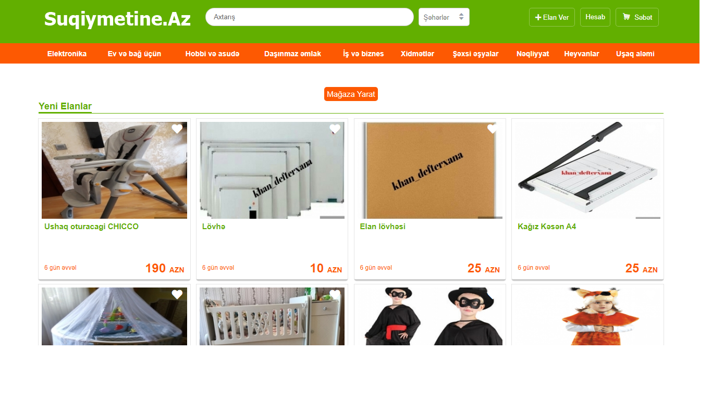Image resolution: width=712 pixels, height=400 pixels.
Task: Open the Şəhərlər city dropdown
Action: pyautogui.click(x=444, y=17)
